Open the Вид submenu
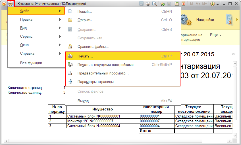The image size is (241, 145). click(x=36, y=28)
